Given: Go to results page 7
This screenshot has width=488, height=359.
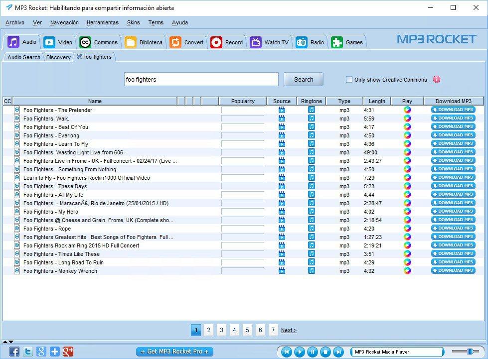Looking at the screenshot, I should (273, 330).
